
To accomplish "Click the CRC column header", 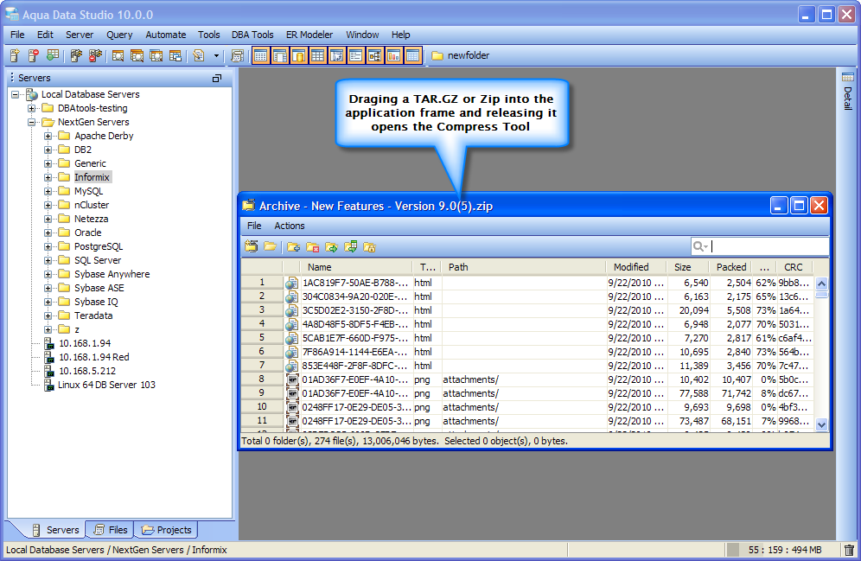I will click(x=794, y=267).
